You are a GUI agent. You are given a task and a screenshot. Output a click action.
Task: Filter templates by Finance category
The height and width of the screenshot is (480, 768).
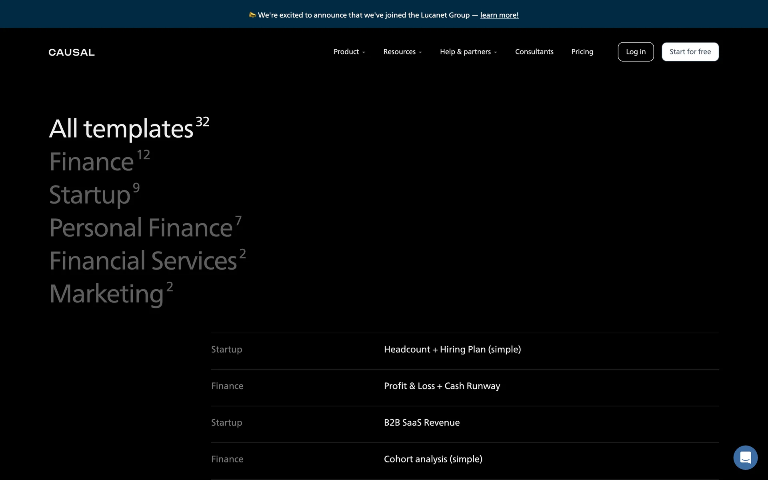pyautogui.click(x=92, y=162)
